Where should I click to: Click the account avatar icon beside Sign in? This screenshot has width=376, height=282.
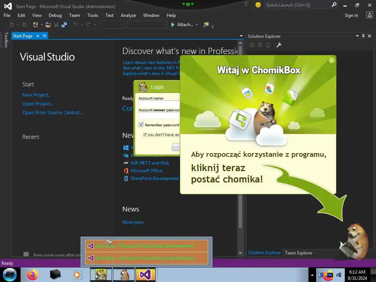coord(369,15)
